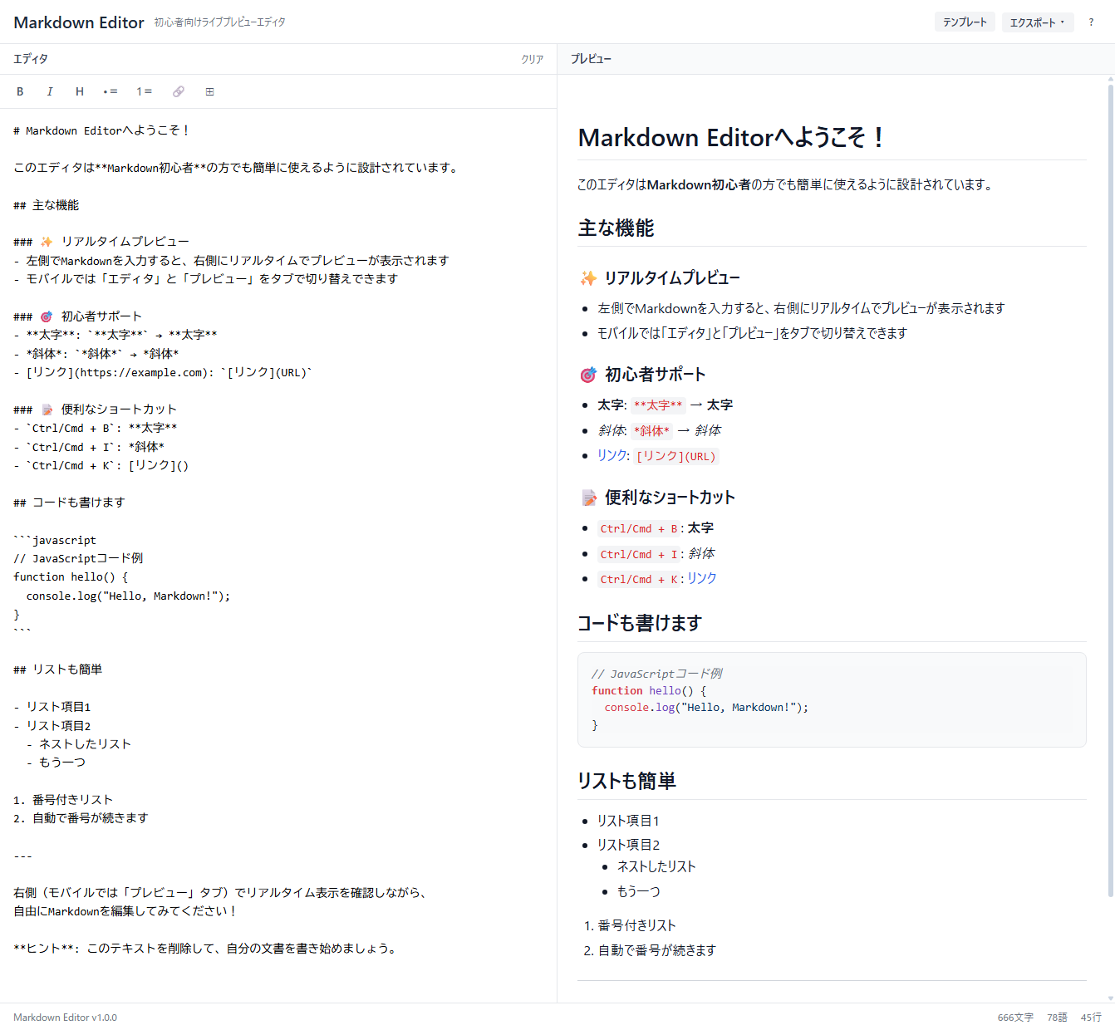
Task: Click editor line '- リスト項目2'
Action: tap(52, 726)
